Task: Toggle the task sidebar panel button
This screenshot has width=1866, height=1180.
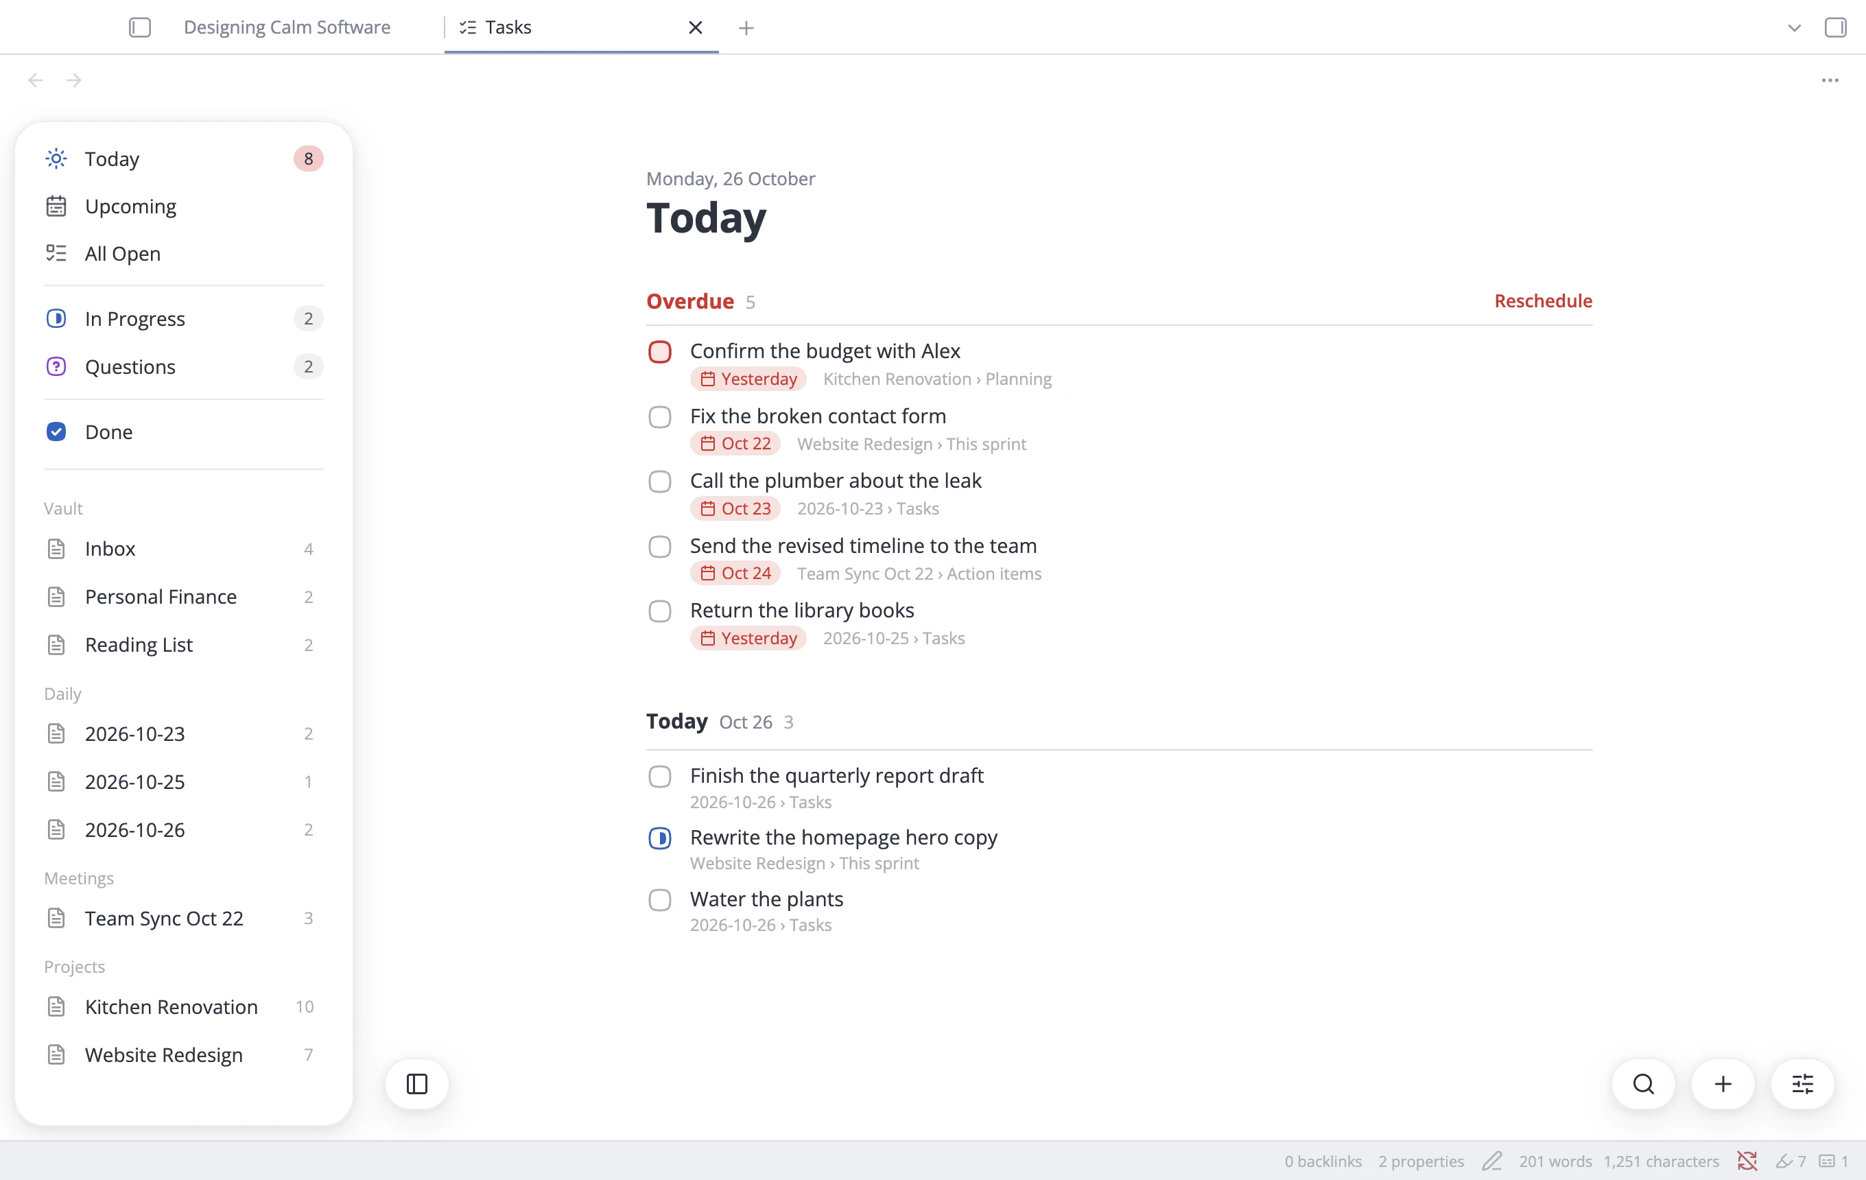Action: [417, 1084]
